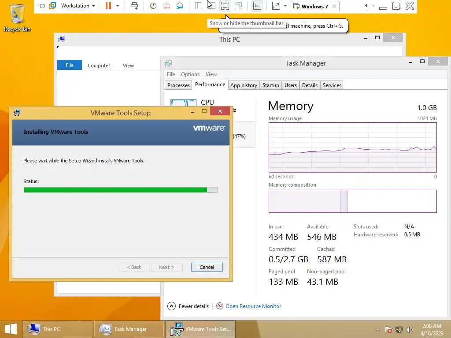Click the VMware Workstation logo icon
451x338 pixels.
click(52, 6)
